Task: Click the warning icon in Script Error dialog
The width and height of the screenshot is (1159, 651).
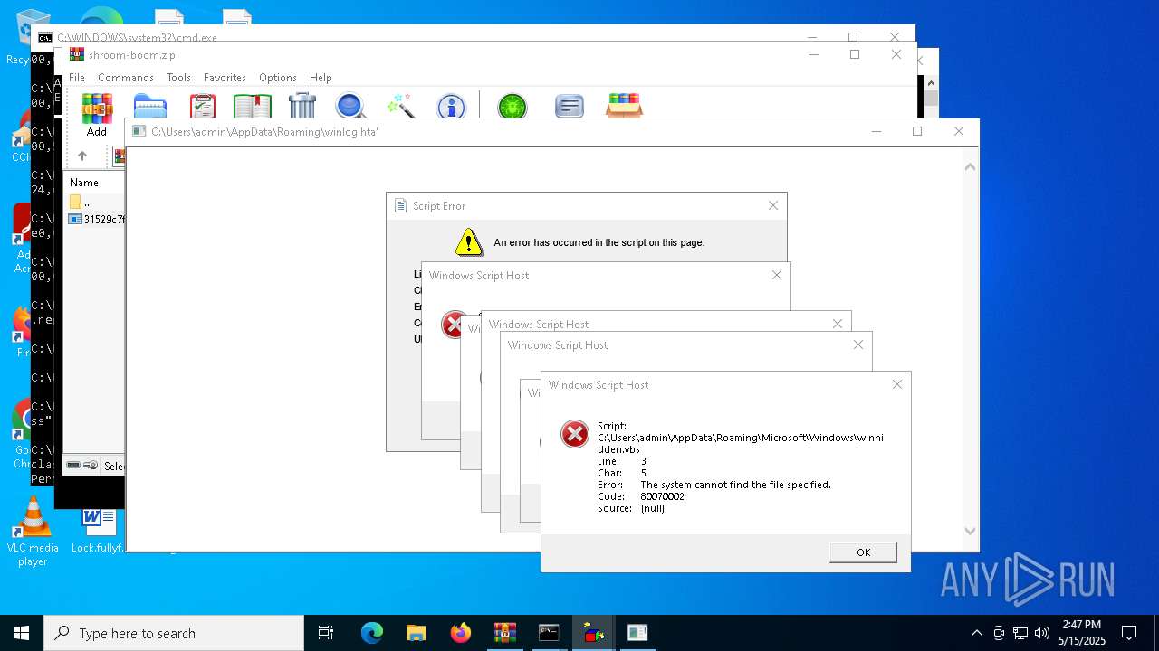Action: [468, 241]
